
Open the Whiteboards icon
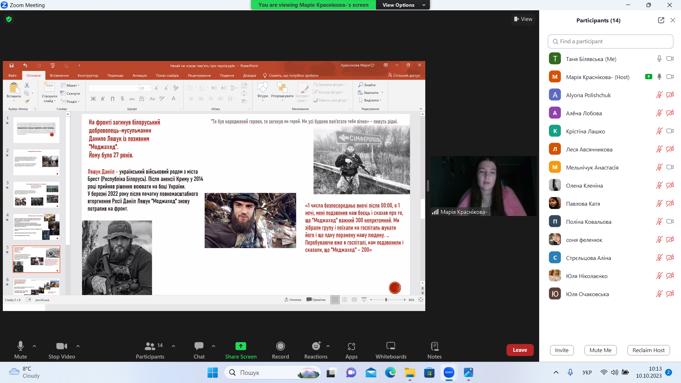(x=391, y=346)
